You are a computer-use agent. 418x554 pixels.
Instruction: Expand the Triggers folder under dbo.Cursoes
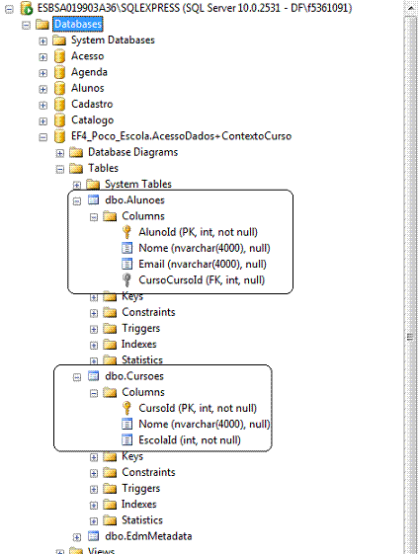tap(94, 490)
